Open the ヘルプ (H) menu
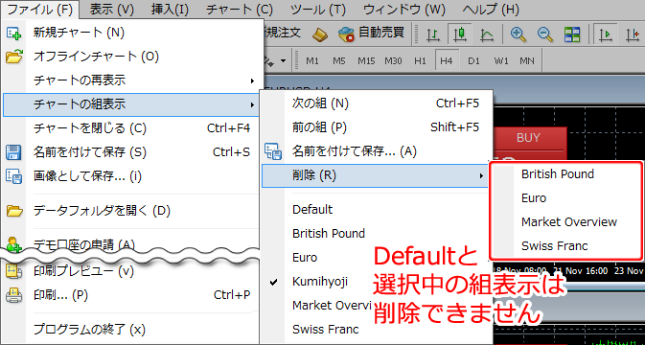The height and width of the screenshot is (345, 645). click(491, 9)
